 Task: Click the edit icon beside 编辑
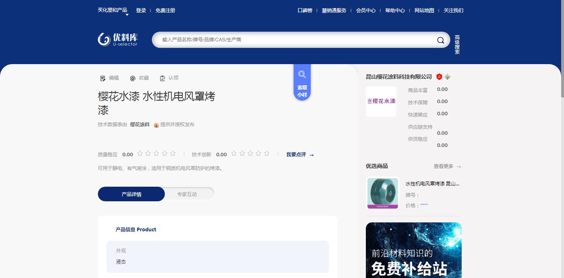103,78
